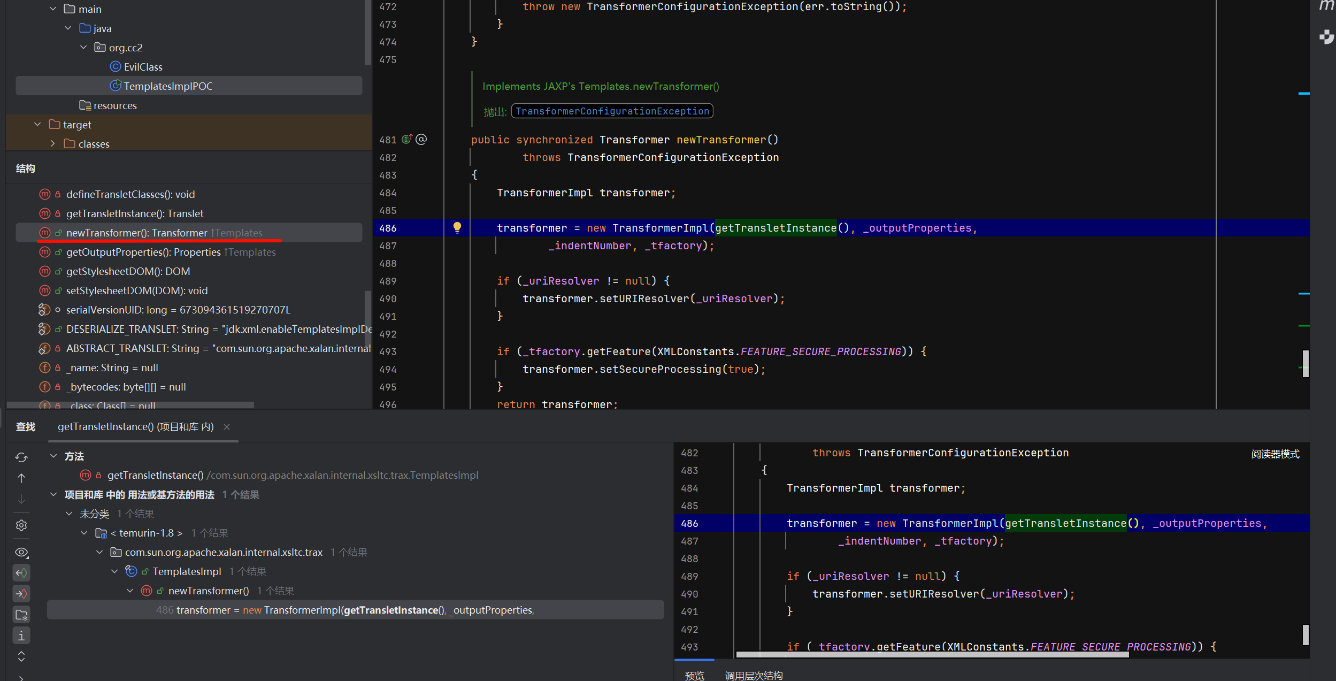Collapse 项目和库 usages group
Image resolution: width=1336 pixels, height=681 pixels.
coord(53,494)
